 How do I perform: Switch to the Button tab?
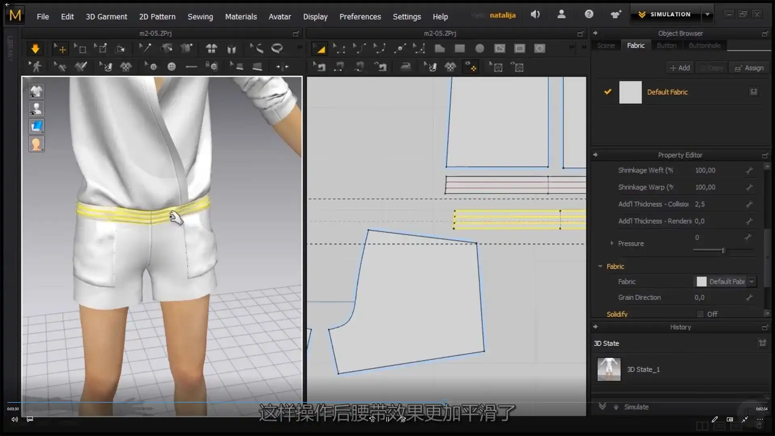pyautogui.click(x=666, y=46)
